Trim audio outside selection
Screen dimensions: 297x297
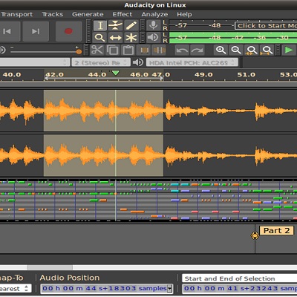pyautogui.click(x=144, y=50)
